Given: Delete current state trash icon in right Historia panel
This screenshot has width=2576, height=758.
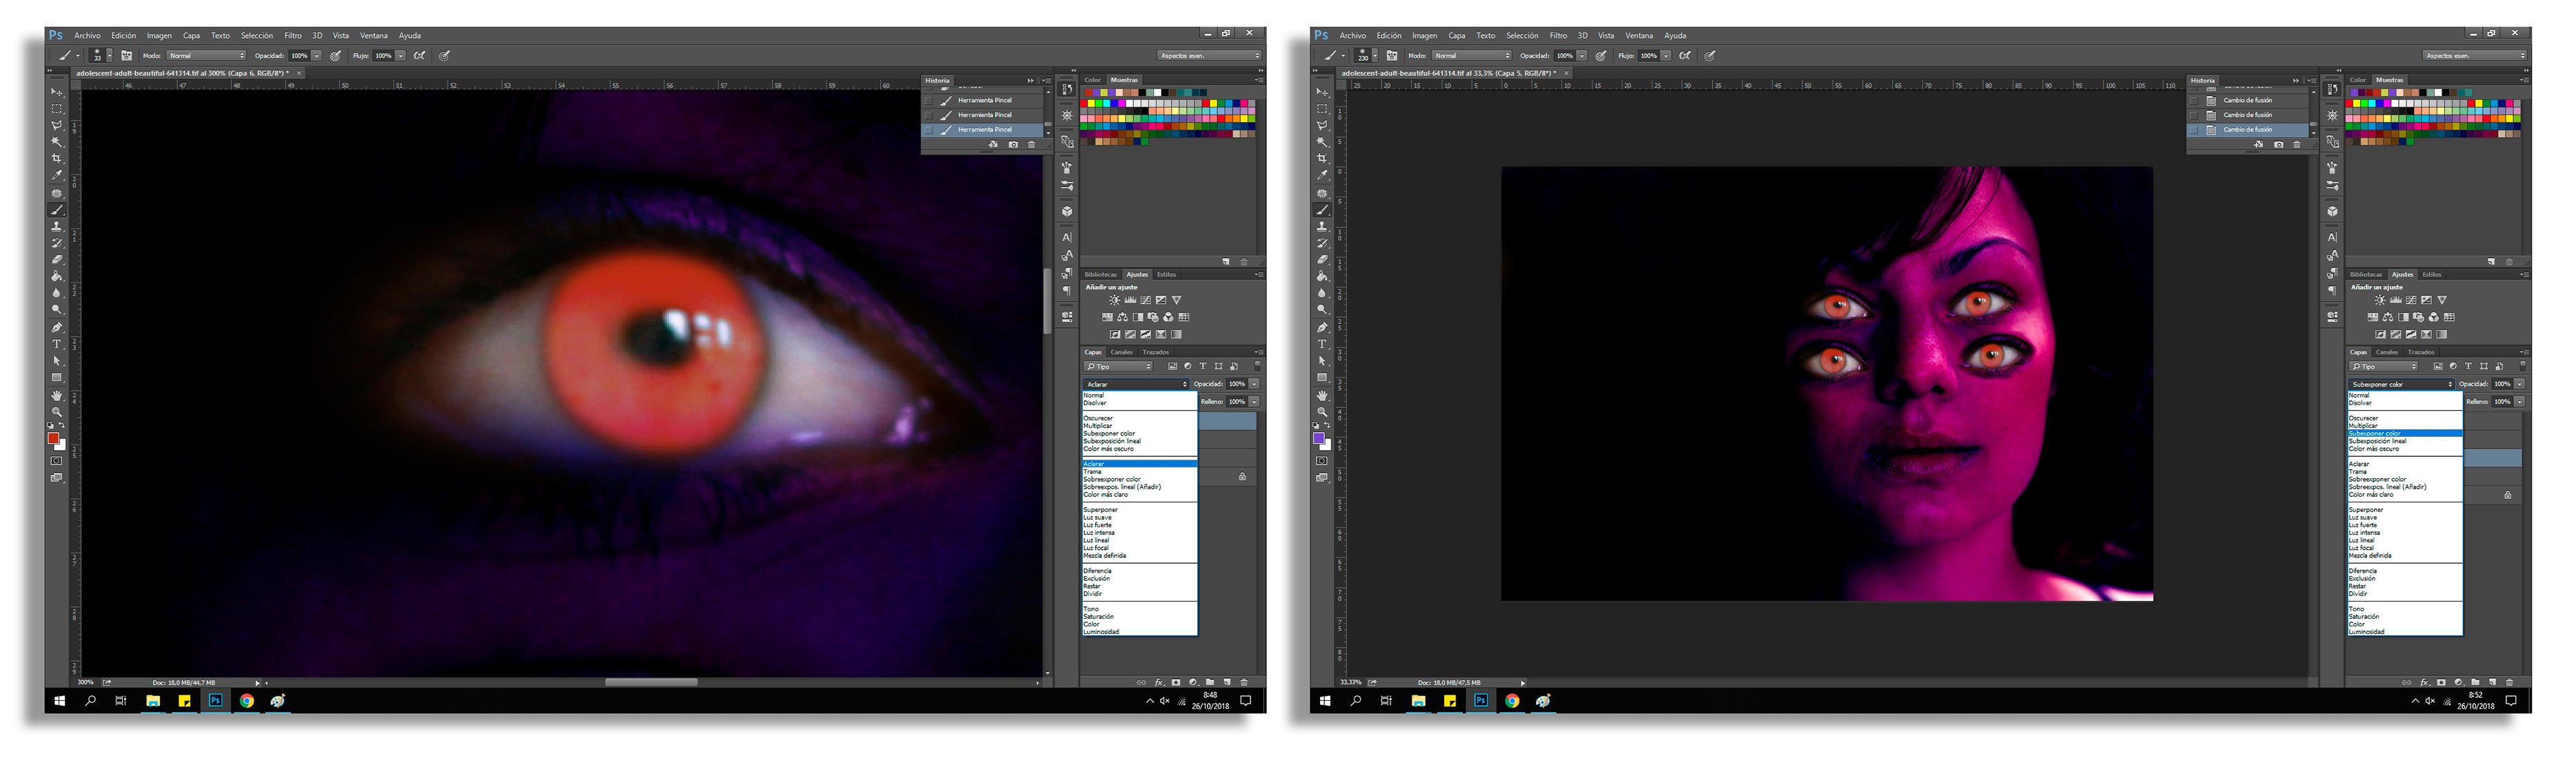Looking at the screenshot, I should pos(2297,144).
